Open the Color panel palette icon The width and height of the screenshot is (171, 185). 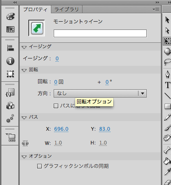(10, 17)
